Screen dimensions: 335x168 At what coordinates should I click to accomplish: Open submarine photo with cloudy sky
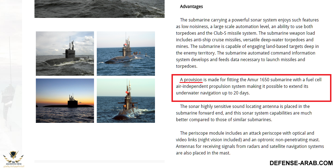[65, 53]
